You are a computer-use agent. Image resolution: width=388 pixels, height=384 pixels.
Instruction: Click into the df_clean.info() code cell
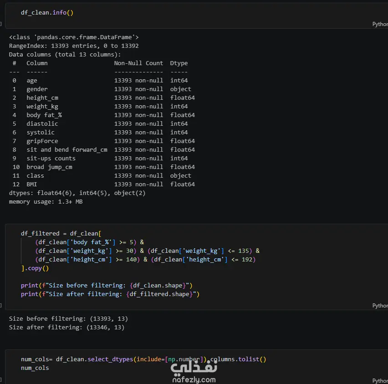pos(197,15)
